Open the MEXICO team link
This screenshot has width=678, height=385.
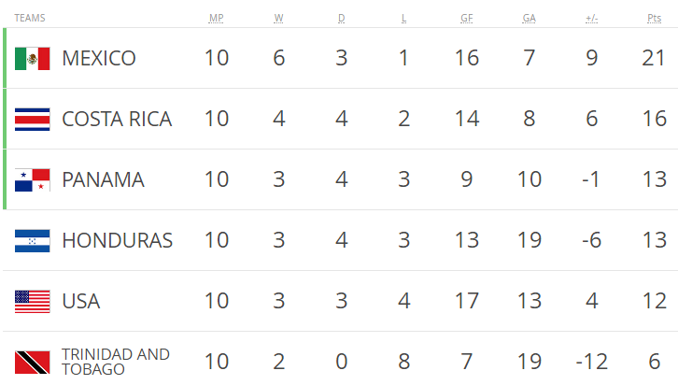98,59
